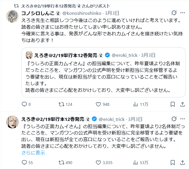Open more options menu on コノシロしんこ's post
This screenshot has height=169, width=189.
click(x=183, y=13)
